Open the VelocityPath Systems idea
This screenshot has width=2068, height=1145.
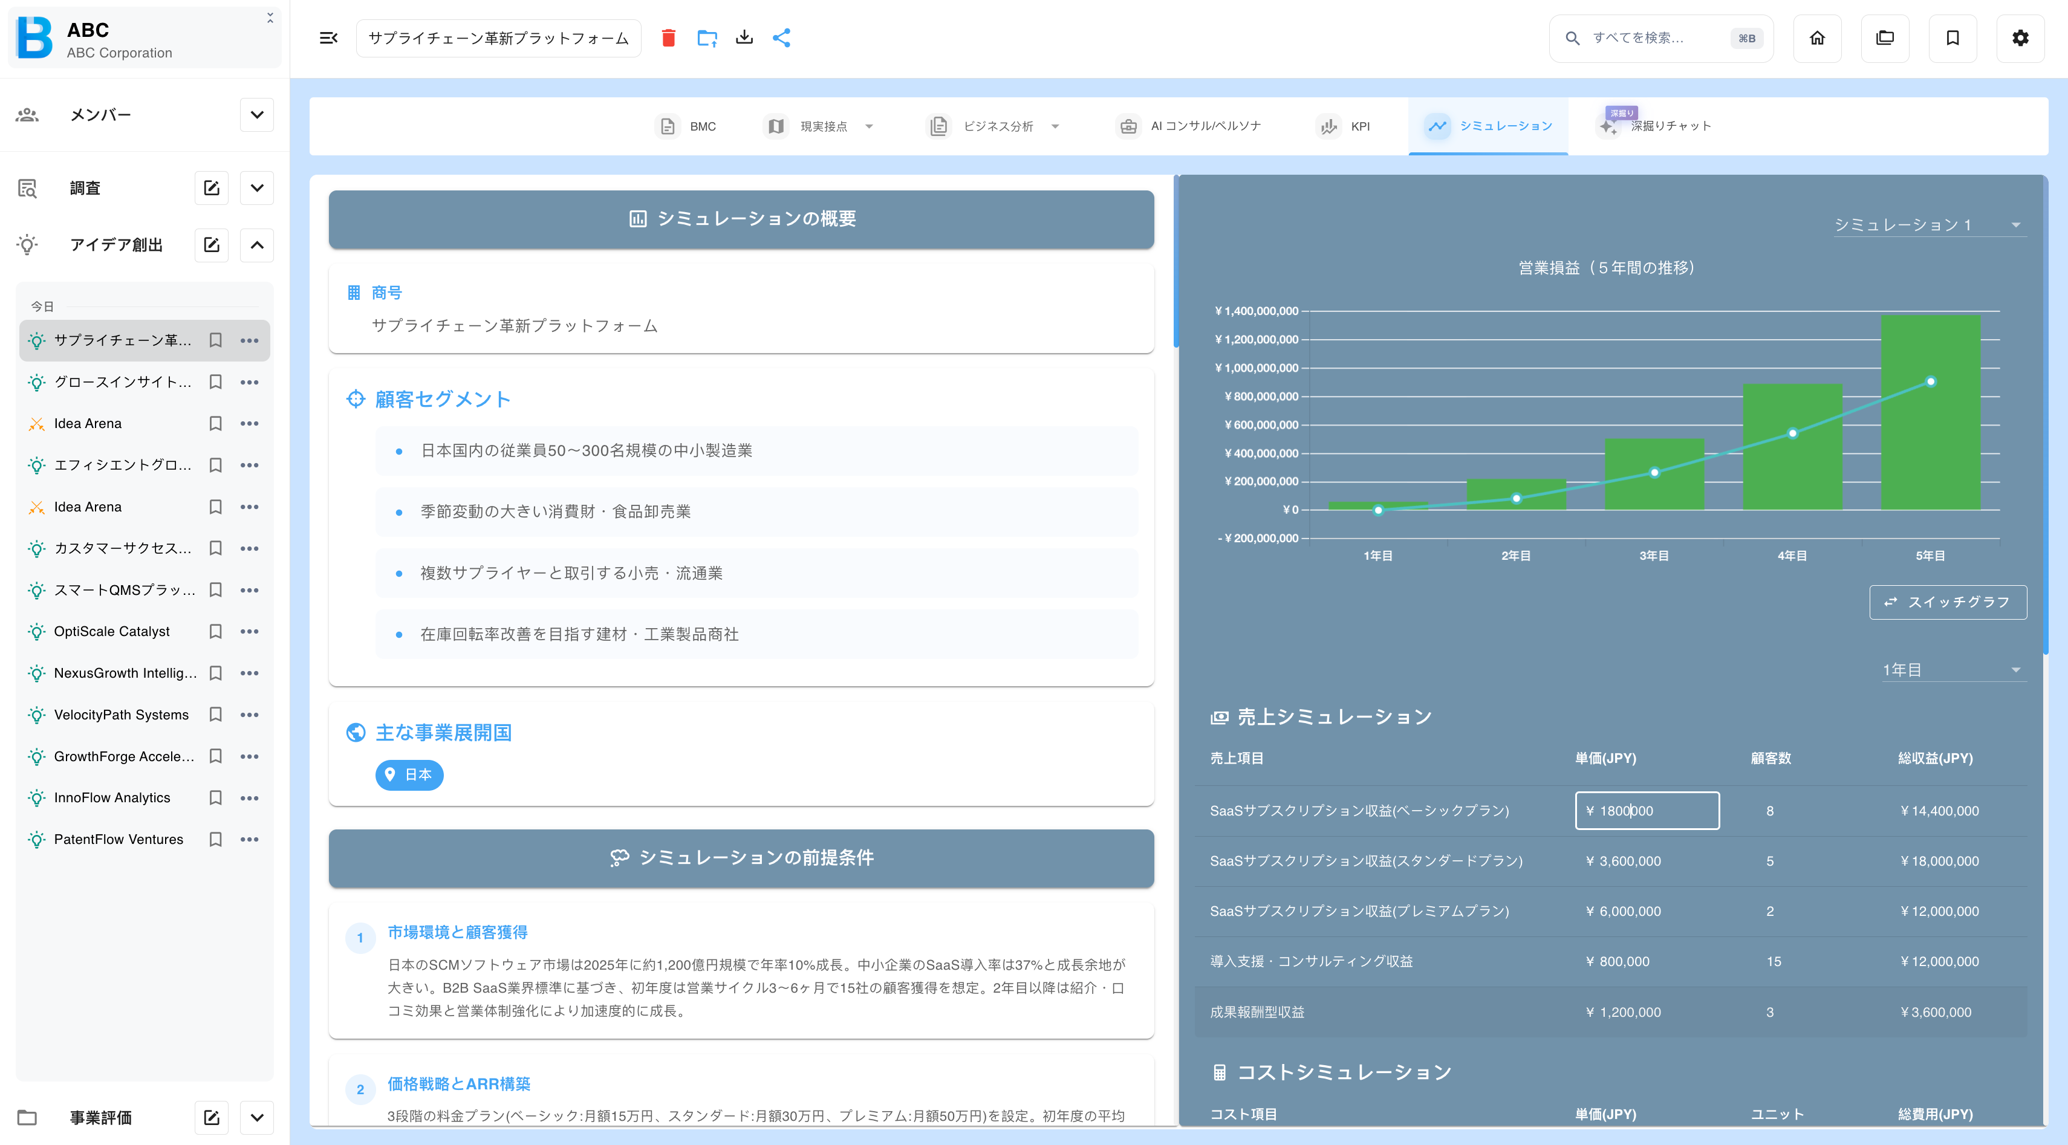[121, 715]
